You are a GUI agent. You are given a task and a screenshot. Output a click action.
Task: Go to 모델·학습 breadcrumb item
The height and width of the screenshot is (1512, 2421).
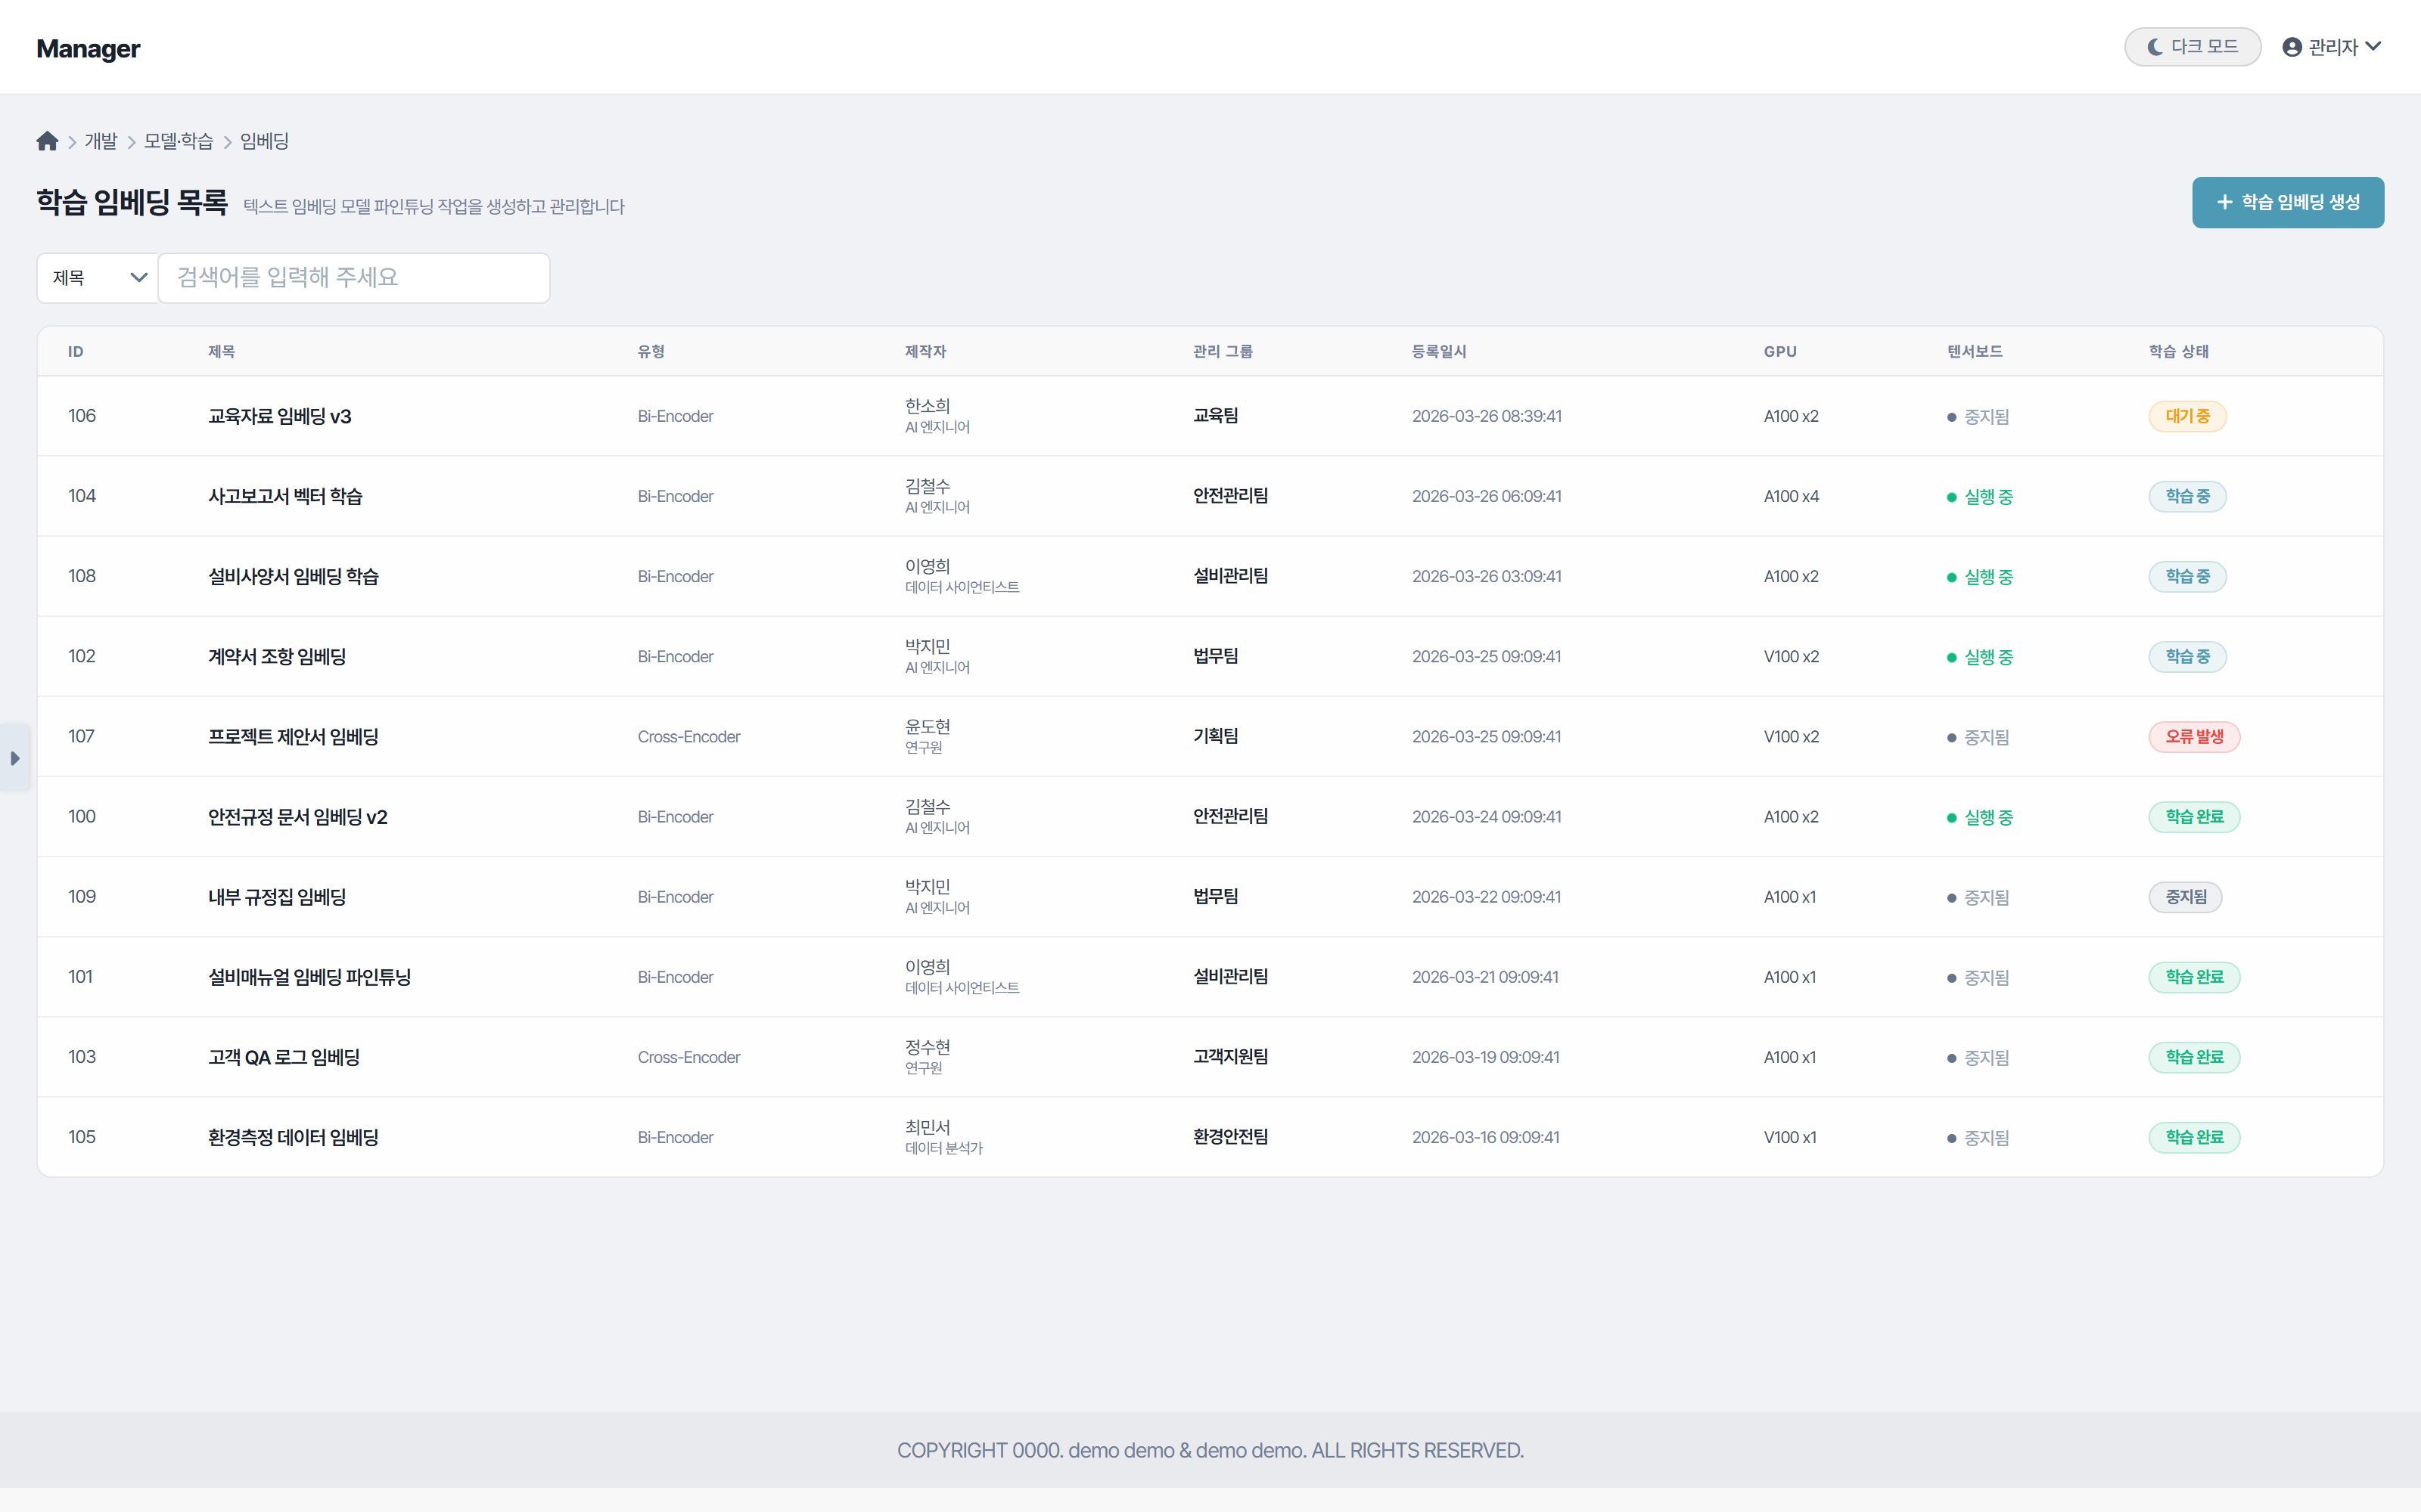point(178,141)
